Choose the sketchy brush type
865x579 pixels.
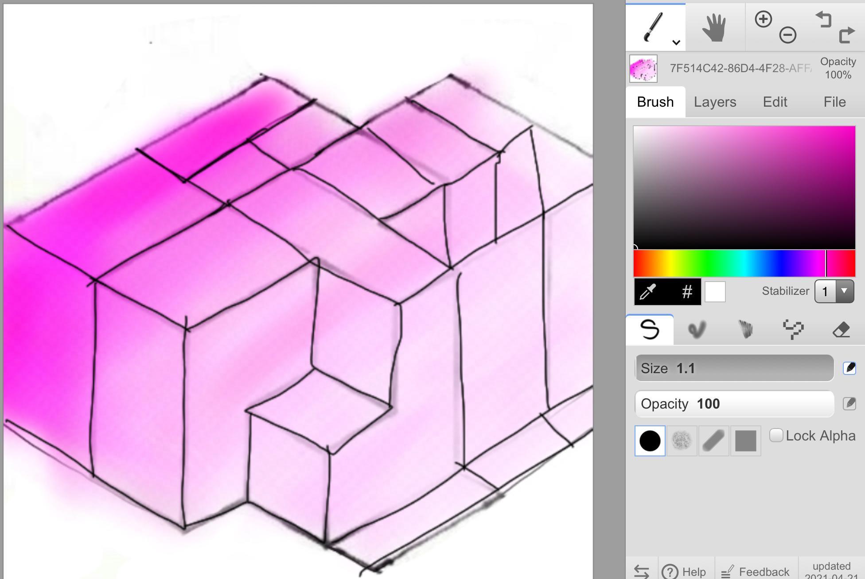pos(745,330)
